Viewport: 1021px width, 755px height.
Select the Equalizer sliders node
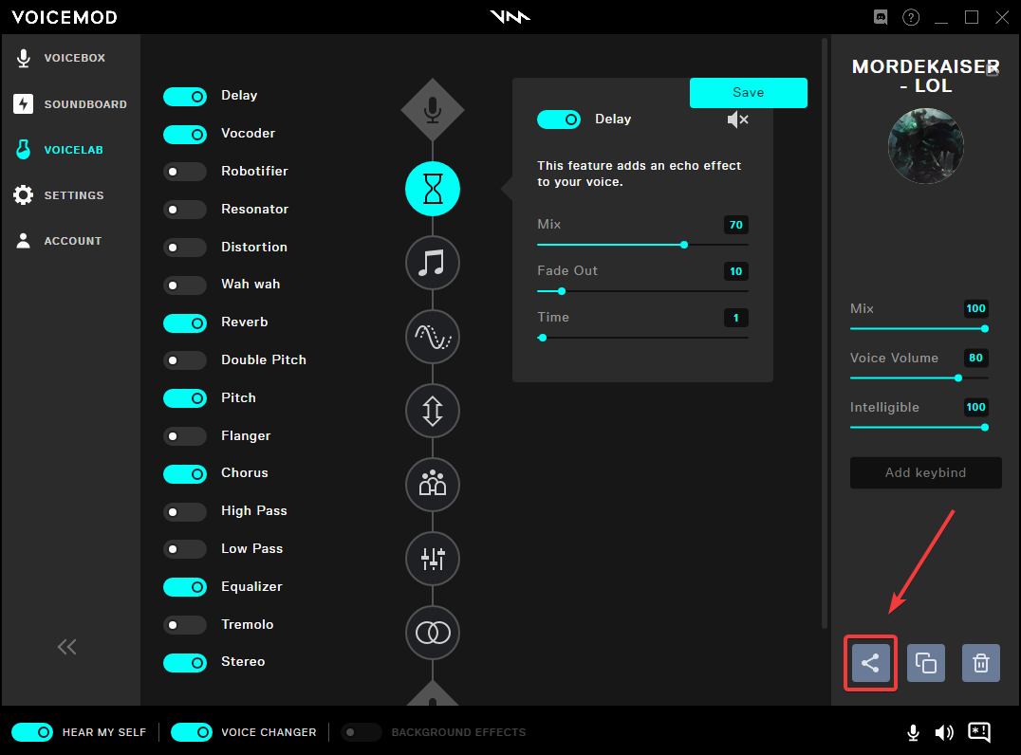click(433, 559)
